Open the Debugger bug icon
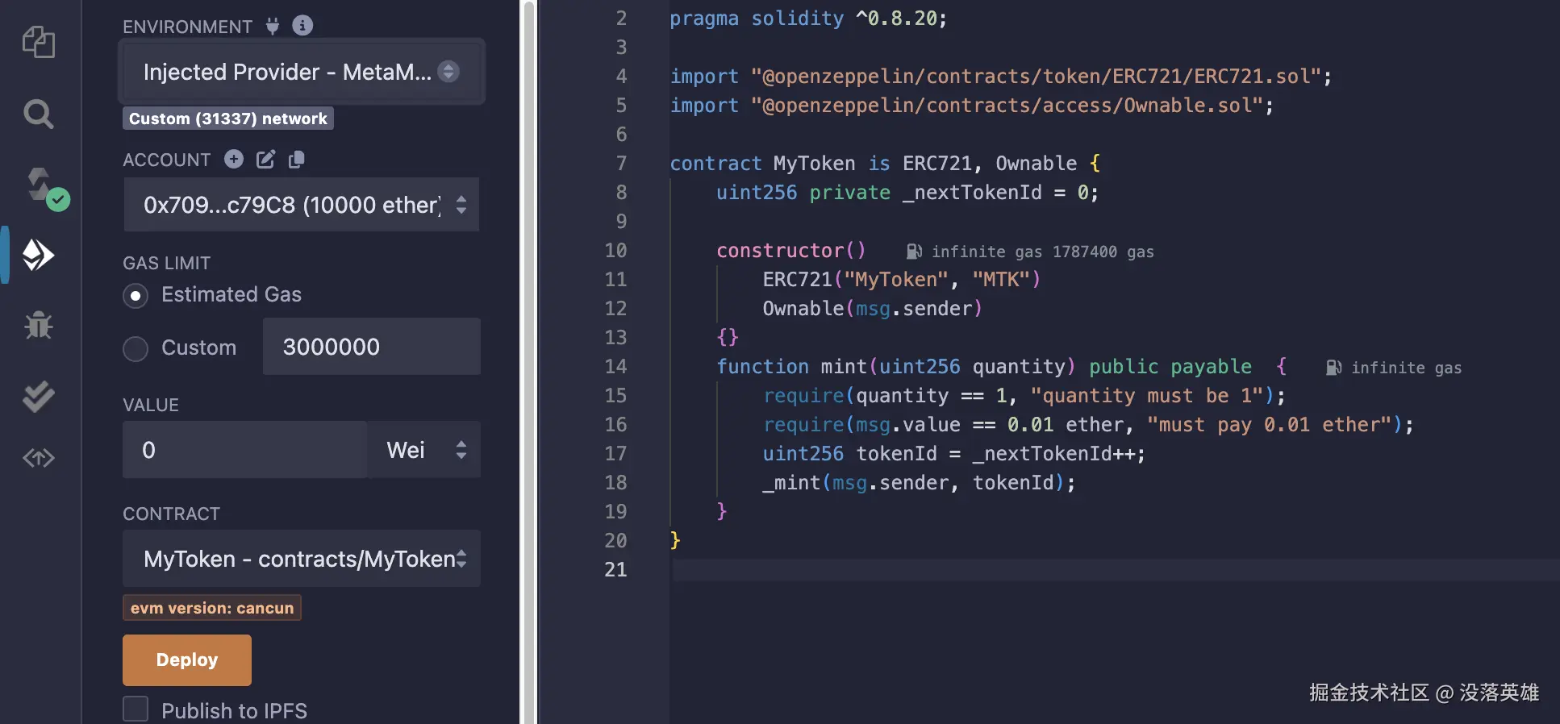 [x=39, y=325]
